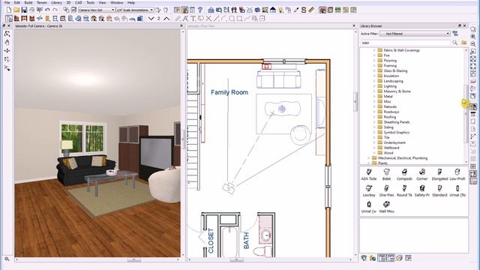
Task: Open the 1/4" Scale Annotations dropdown
Action: [x=135, y=10]
